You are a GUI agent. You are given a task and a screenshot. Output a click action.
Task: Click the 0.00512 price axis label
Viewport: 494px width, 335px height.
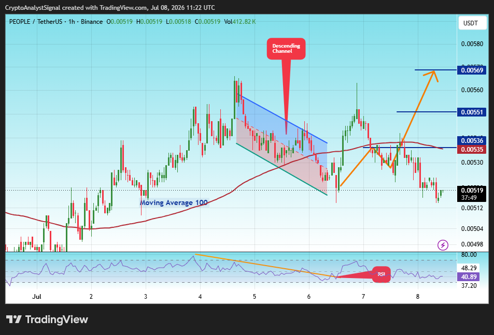click(x=472, y=208)
